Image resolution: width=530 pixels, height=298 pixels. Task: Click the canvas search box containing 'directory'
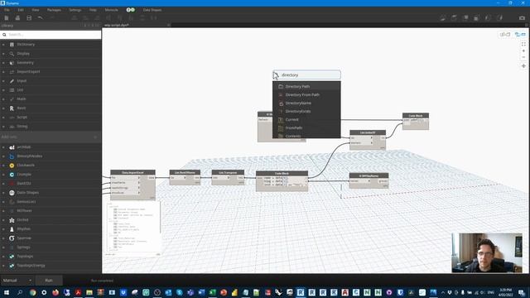[306, 74]
